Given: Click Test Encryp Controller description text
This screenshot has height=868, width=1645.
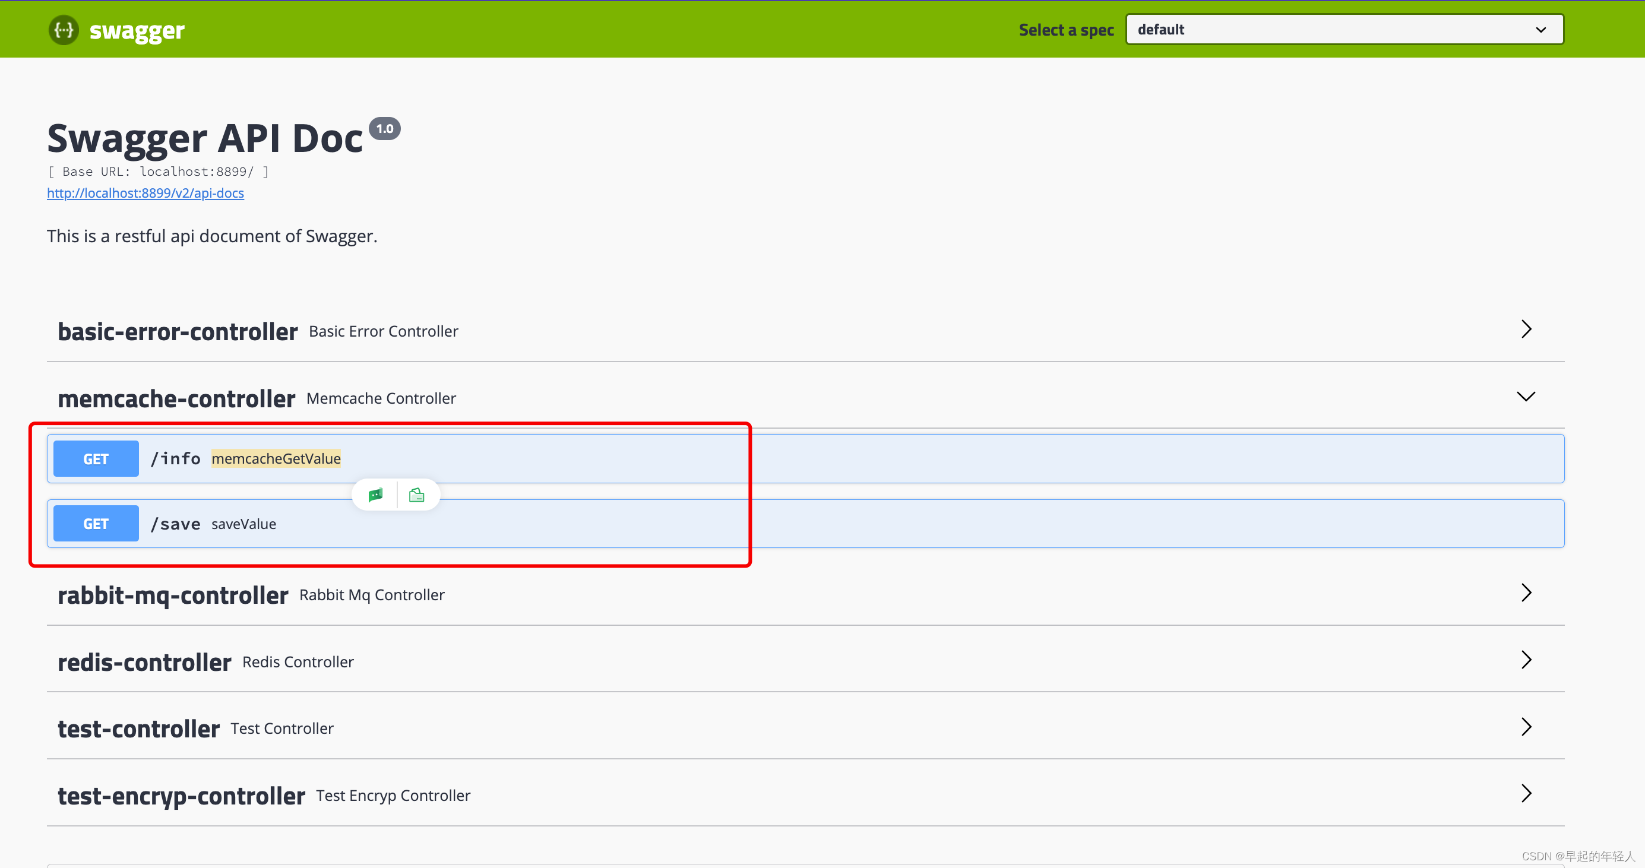Looking at the screenshot, I should click(393, 795).
